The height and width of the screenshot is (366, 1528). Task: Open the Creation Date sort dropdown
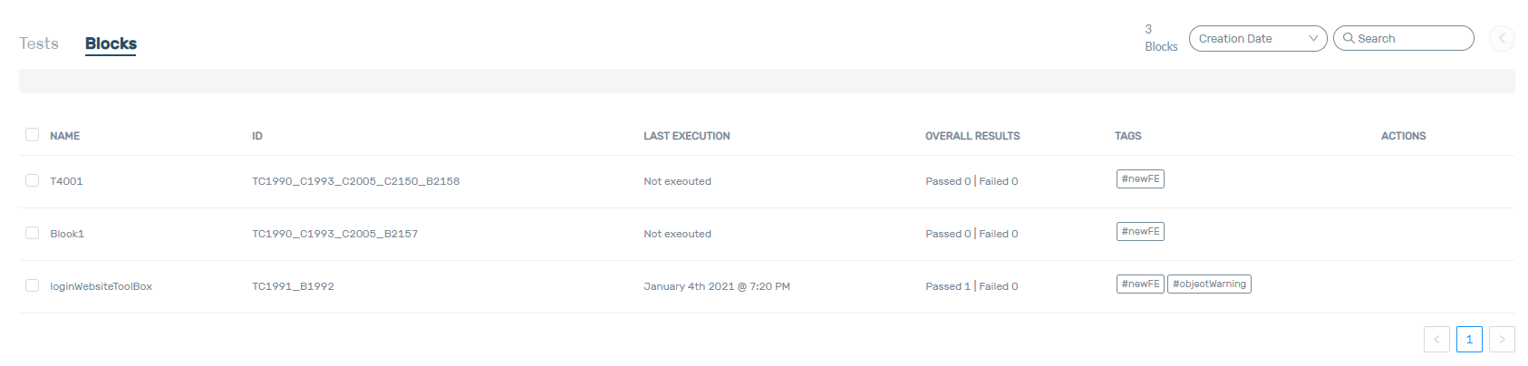click(1257, 38)
